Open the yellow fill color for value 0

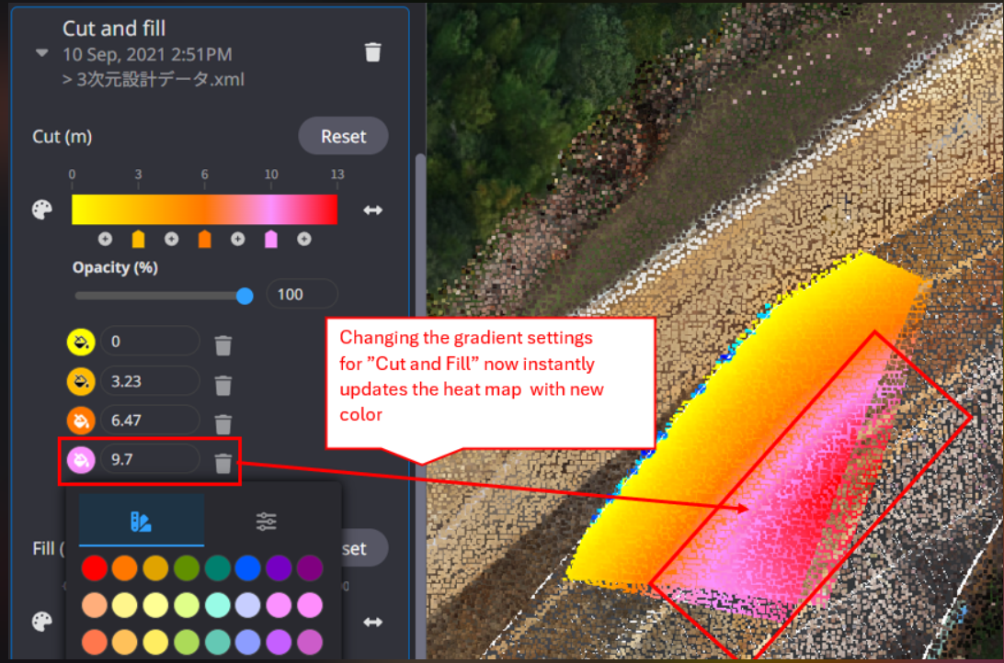coord(82,343)
